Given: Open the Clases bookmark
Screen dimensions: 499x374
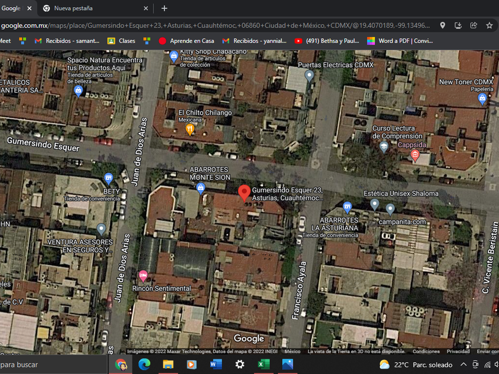Looking at the screenshot, I should 121,41.
